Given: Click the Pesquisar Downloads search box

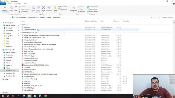Looking at the screenshot, I should click(166, 17).
